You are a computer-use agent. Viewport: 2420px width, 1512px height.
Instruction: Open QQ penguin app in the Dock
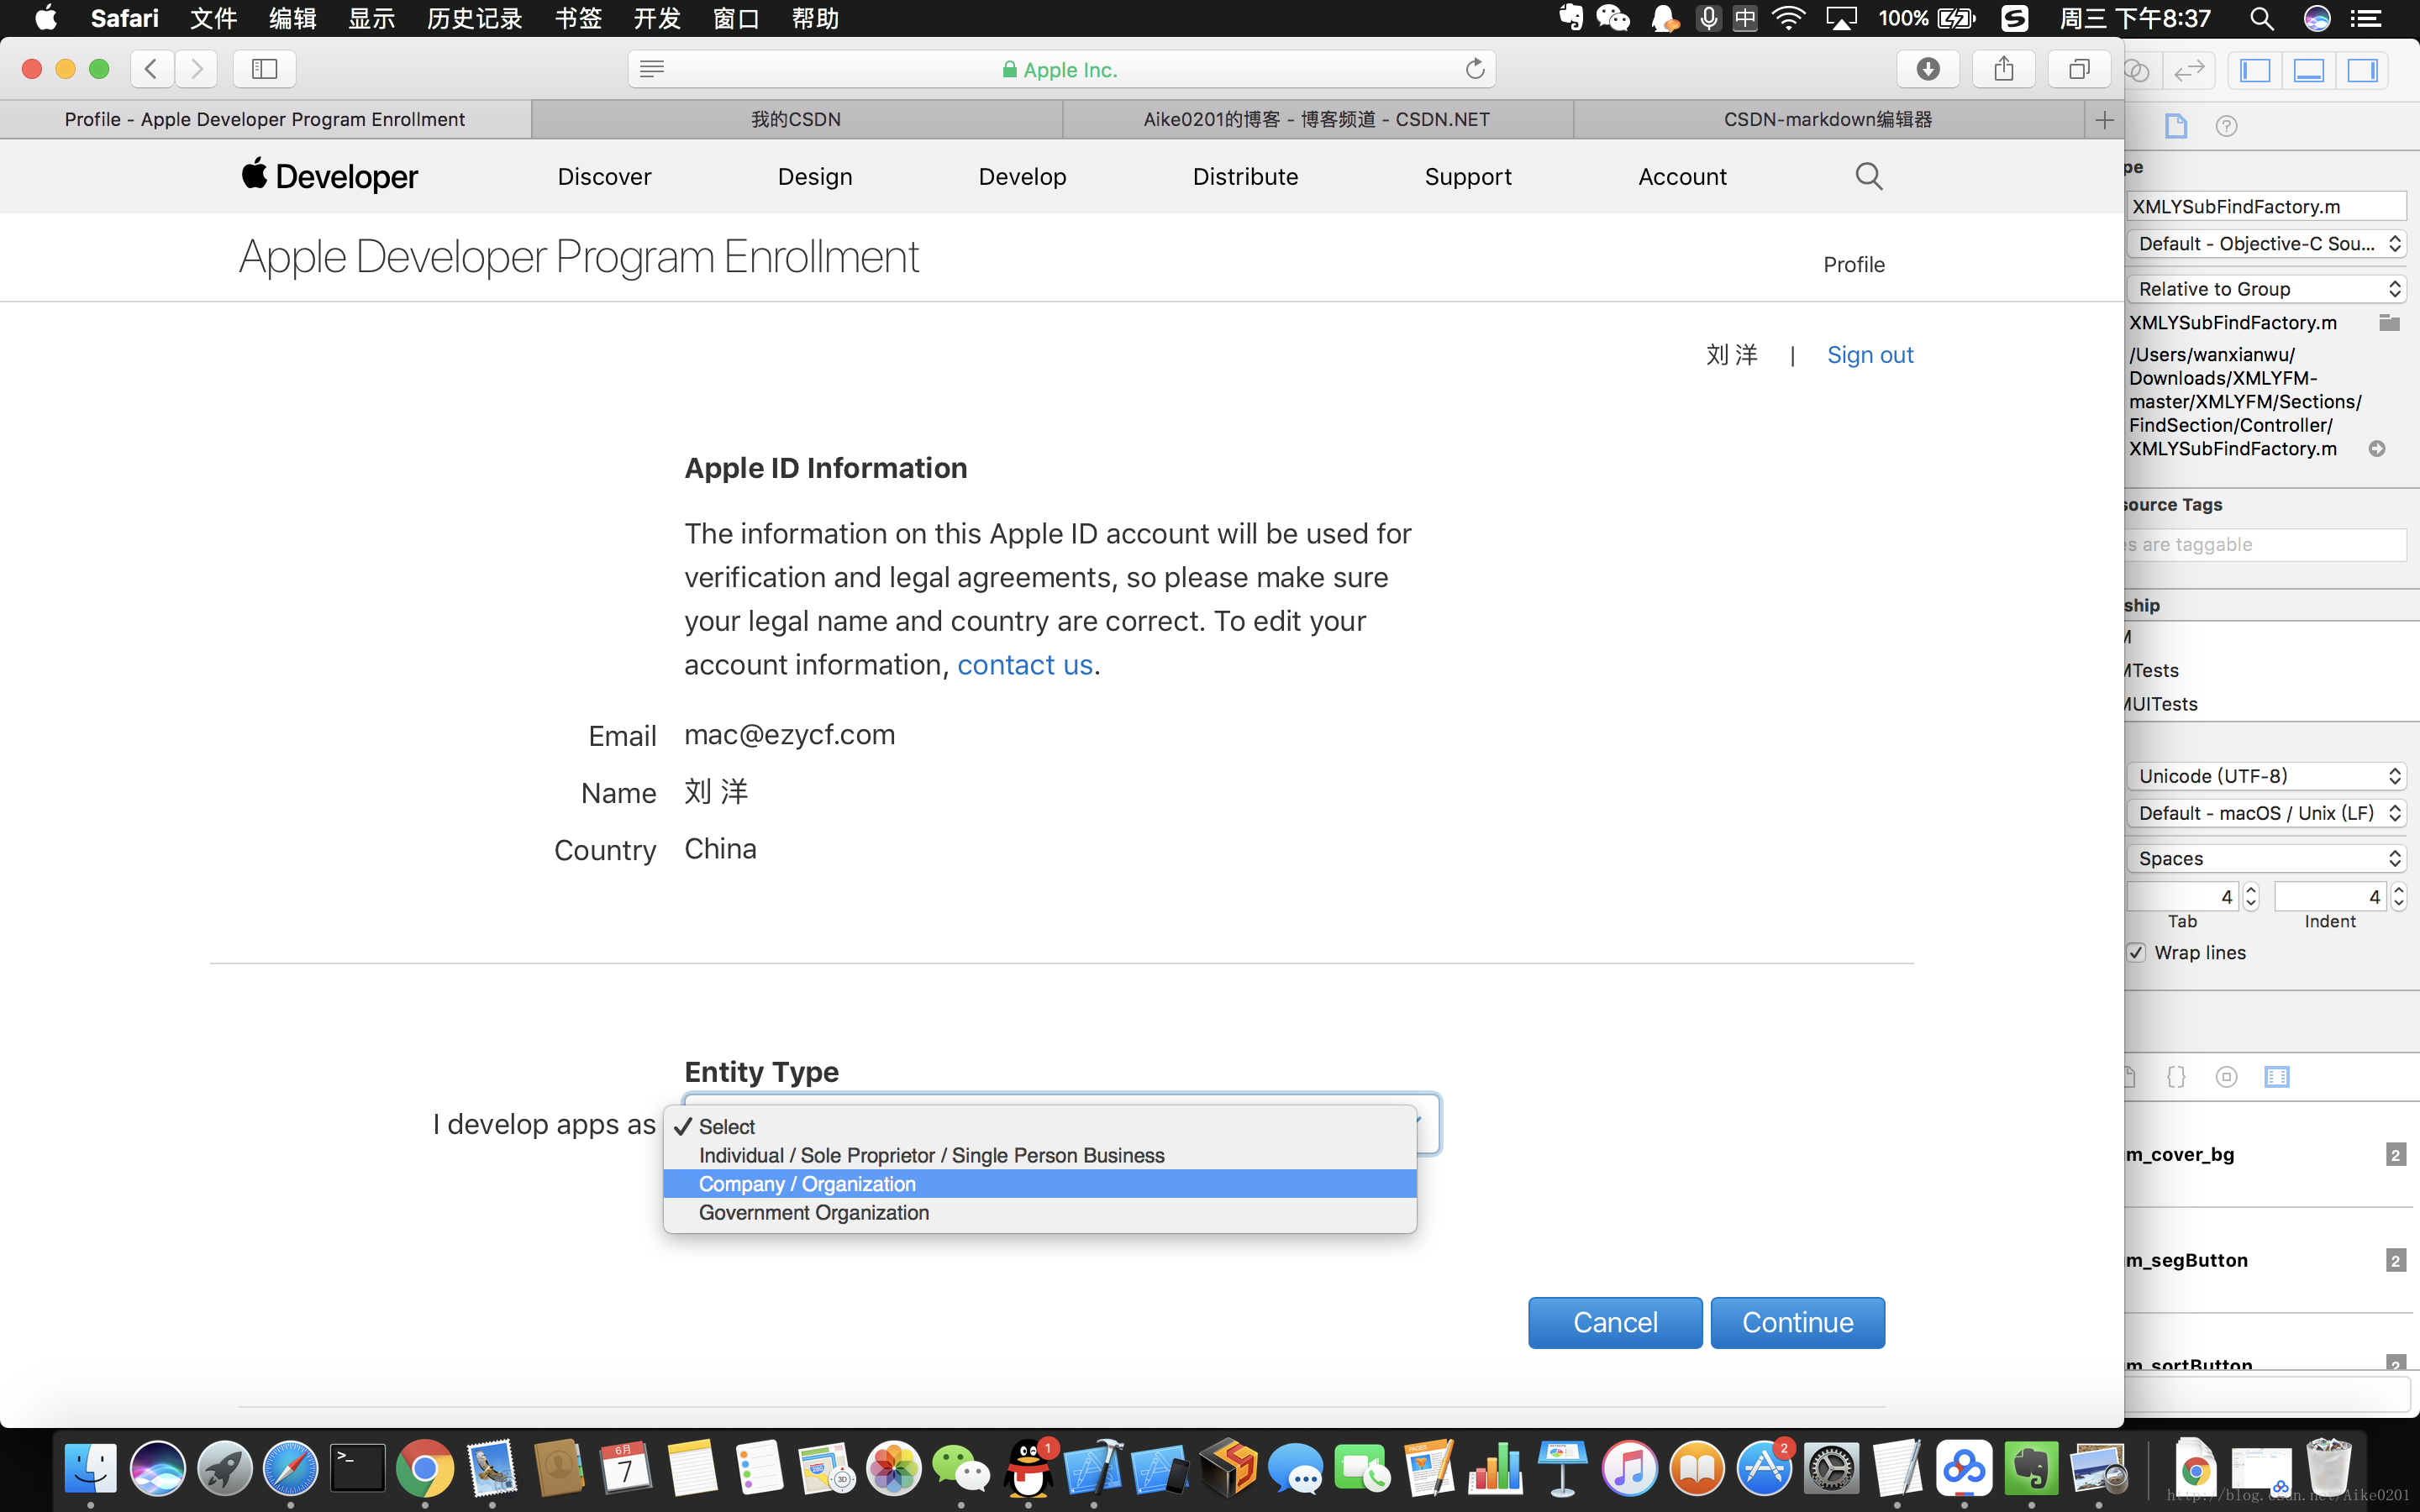tap(1028, 1468)
